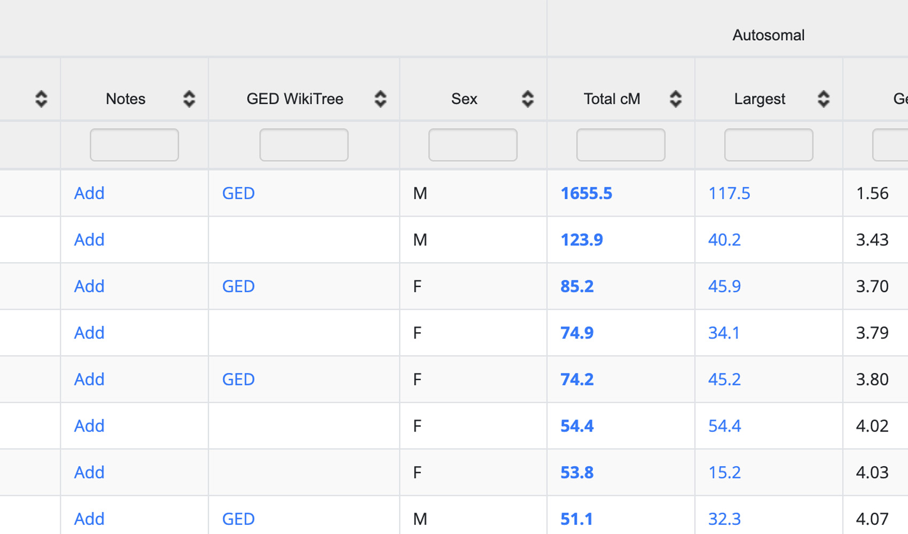Type in the Notes filter box
This screenshot has width=908, height=534.
(134, 145)
